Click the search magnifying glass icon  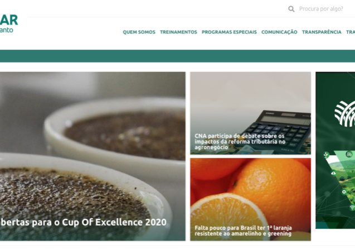tap(291, 9)
